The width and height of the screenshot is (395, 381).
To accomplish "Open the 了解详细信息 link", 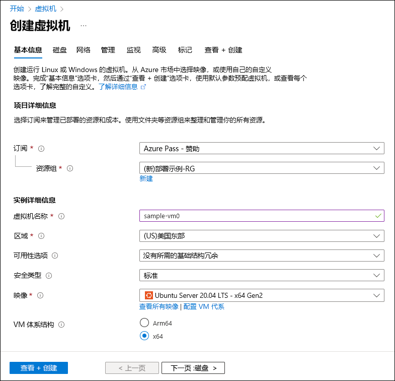I will point(118,87).
